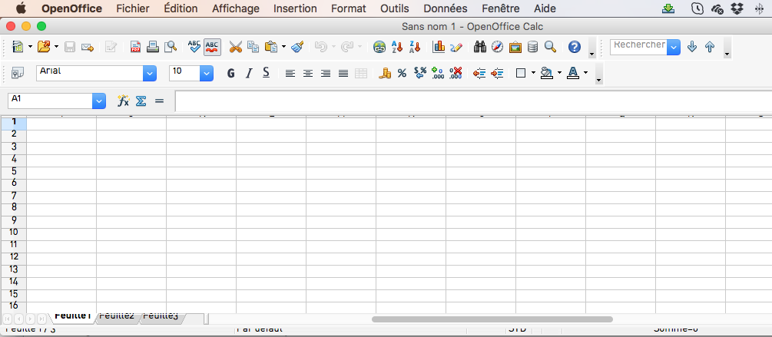Align cell text right
Image resolution: width=772 pixels, height=337 pixels.
point(326,73)
